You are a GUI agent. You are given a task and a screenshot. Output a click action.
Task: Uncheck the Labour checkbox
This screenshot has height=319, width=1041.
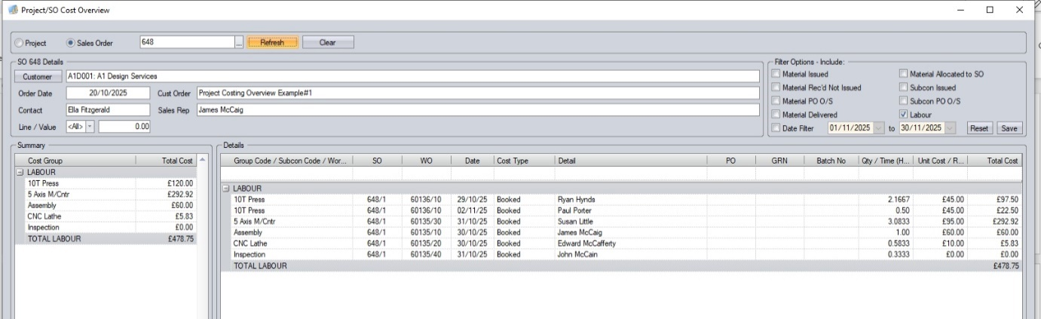point(903,115)
